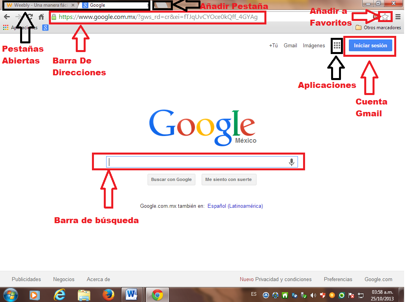Switch to the Google tab
Image resolution: width=412 pixels, height=302 pixels.
point(115,5)
